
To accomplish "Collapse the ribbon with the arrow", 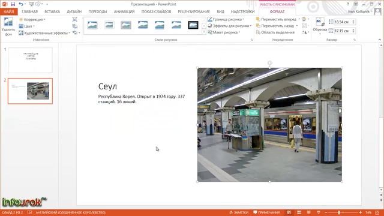I will (x=380, y=40).
